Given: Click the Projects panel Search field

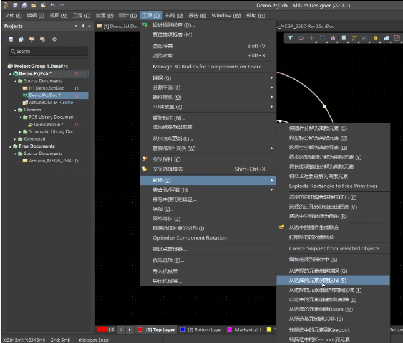Looking at the screenshot, I should [48, 51].
